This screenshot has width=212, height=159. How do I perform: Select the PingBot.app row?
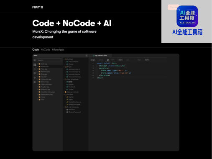[x=50, y=87]
